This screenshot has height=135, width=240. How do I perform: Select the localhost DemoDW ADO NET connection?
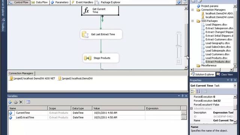pyautogui.click(x=32, y=78)
